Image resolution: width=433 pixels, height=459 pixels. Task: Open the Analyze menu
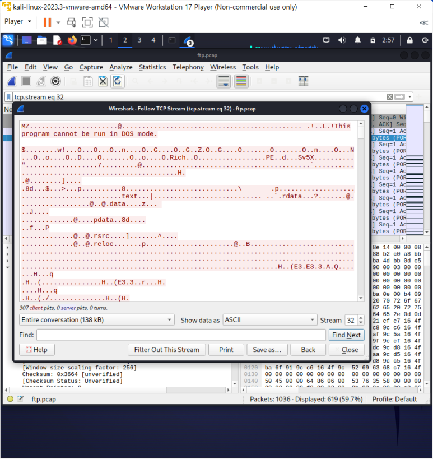[121, 67]
